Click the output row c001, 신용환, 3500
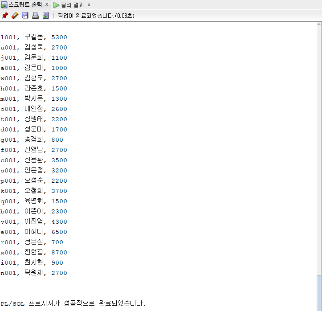Screen dimensions: 322x311 (x=34, y=160)
